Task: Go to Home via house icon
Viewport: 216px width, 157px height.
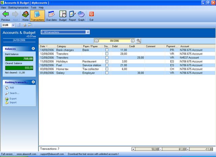Action: pyautogui.click(x=26, y=14)
